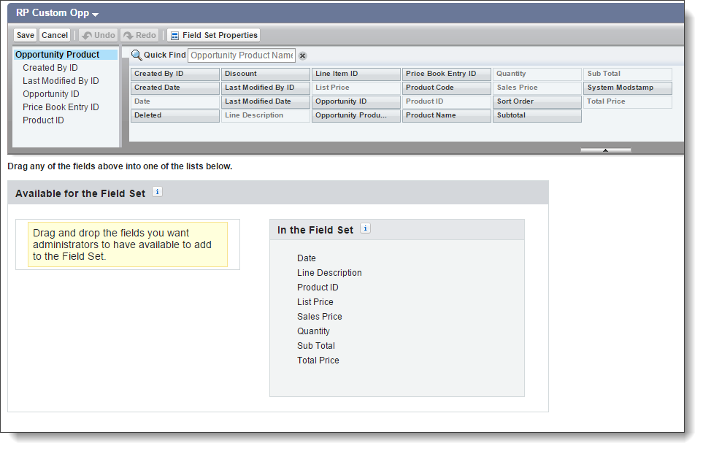Click the Quick Find magnifier icon
The image size is (703, 451).
[x=137, y=55]
